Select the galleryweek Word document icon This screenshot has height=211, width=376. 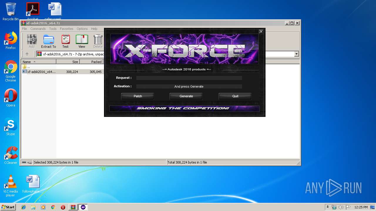coord(55,11)
